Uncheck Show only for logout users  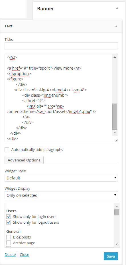point(9,222)
